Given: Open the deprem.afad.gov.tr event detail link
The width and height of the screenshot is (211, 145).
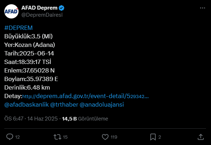Looking at the screenshot, I should (x=86, y=96).
